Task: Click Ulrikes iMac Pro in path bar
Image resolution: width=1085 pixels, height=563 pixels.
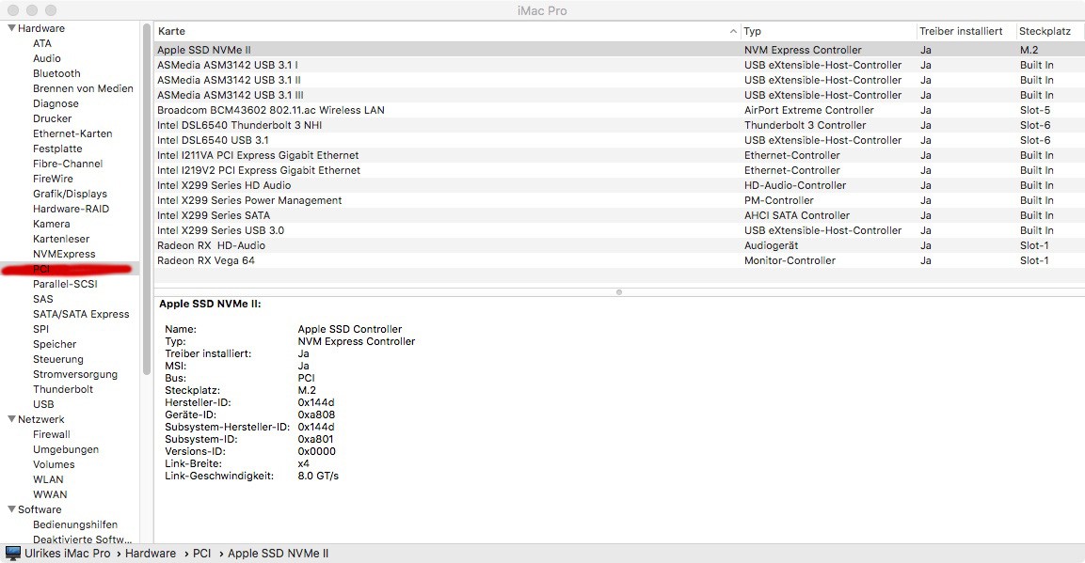Action: tap(67, 554)
